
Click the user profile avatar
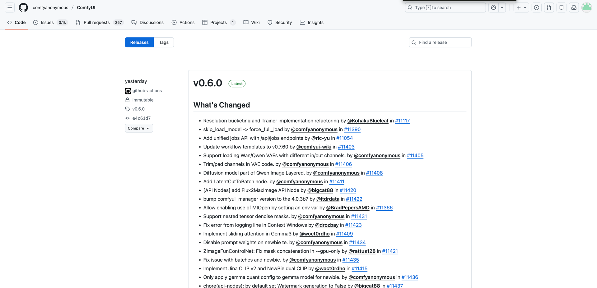click(586, 7)
